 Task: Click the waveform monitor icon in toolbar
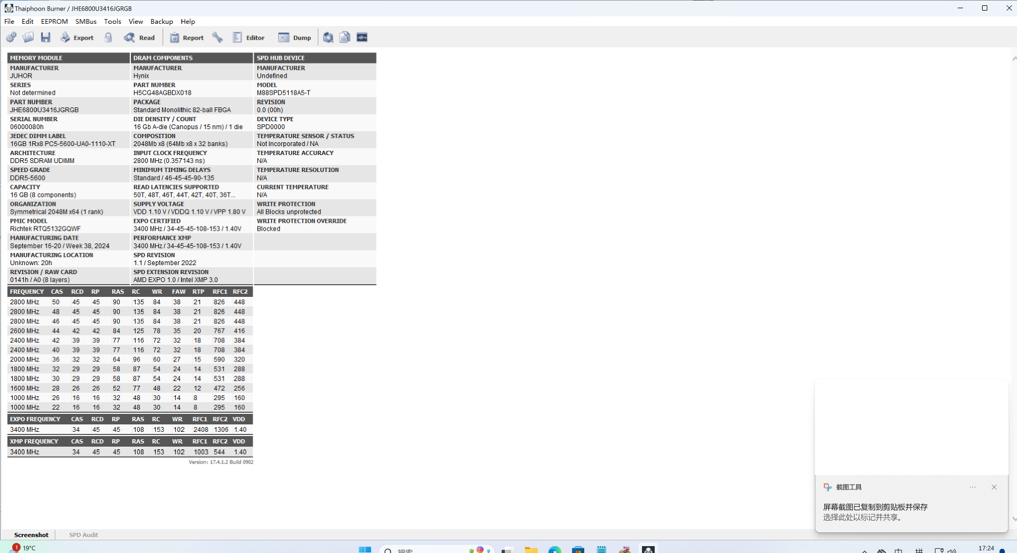pyautogui.click(x=362, y=38)
